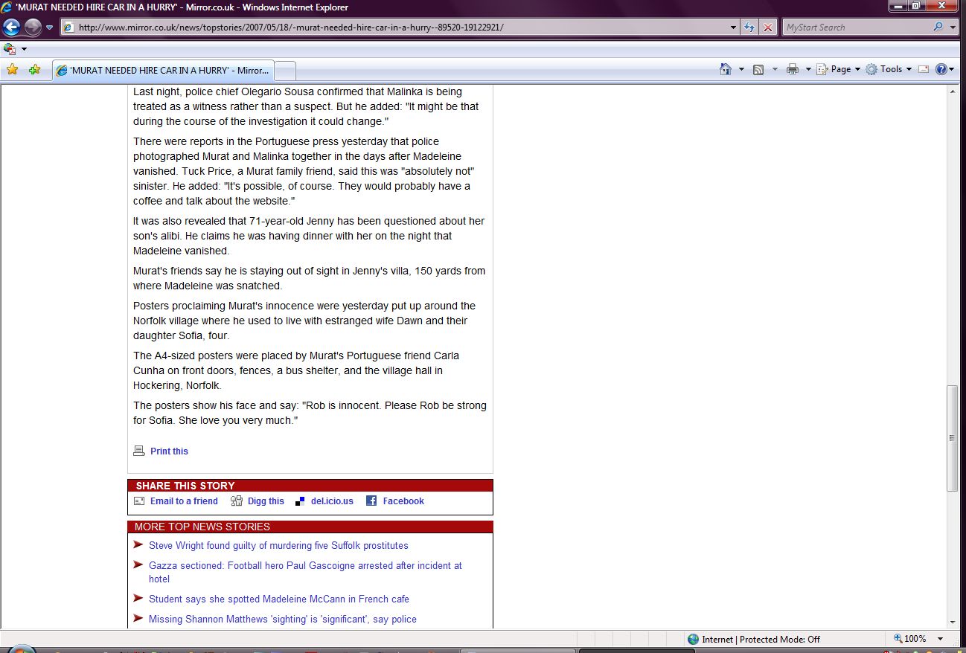Click the Facebook share icon

[371, 501]
